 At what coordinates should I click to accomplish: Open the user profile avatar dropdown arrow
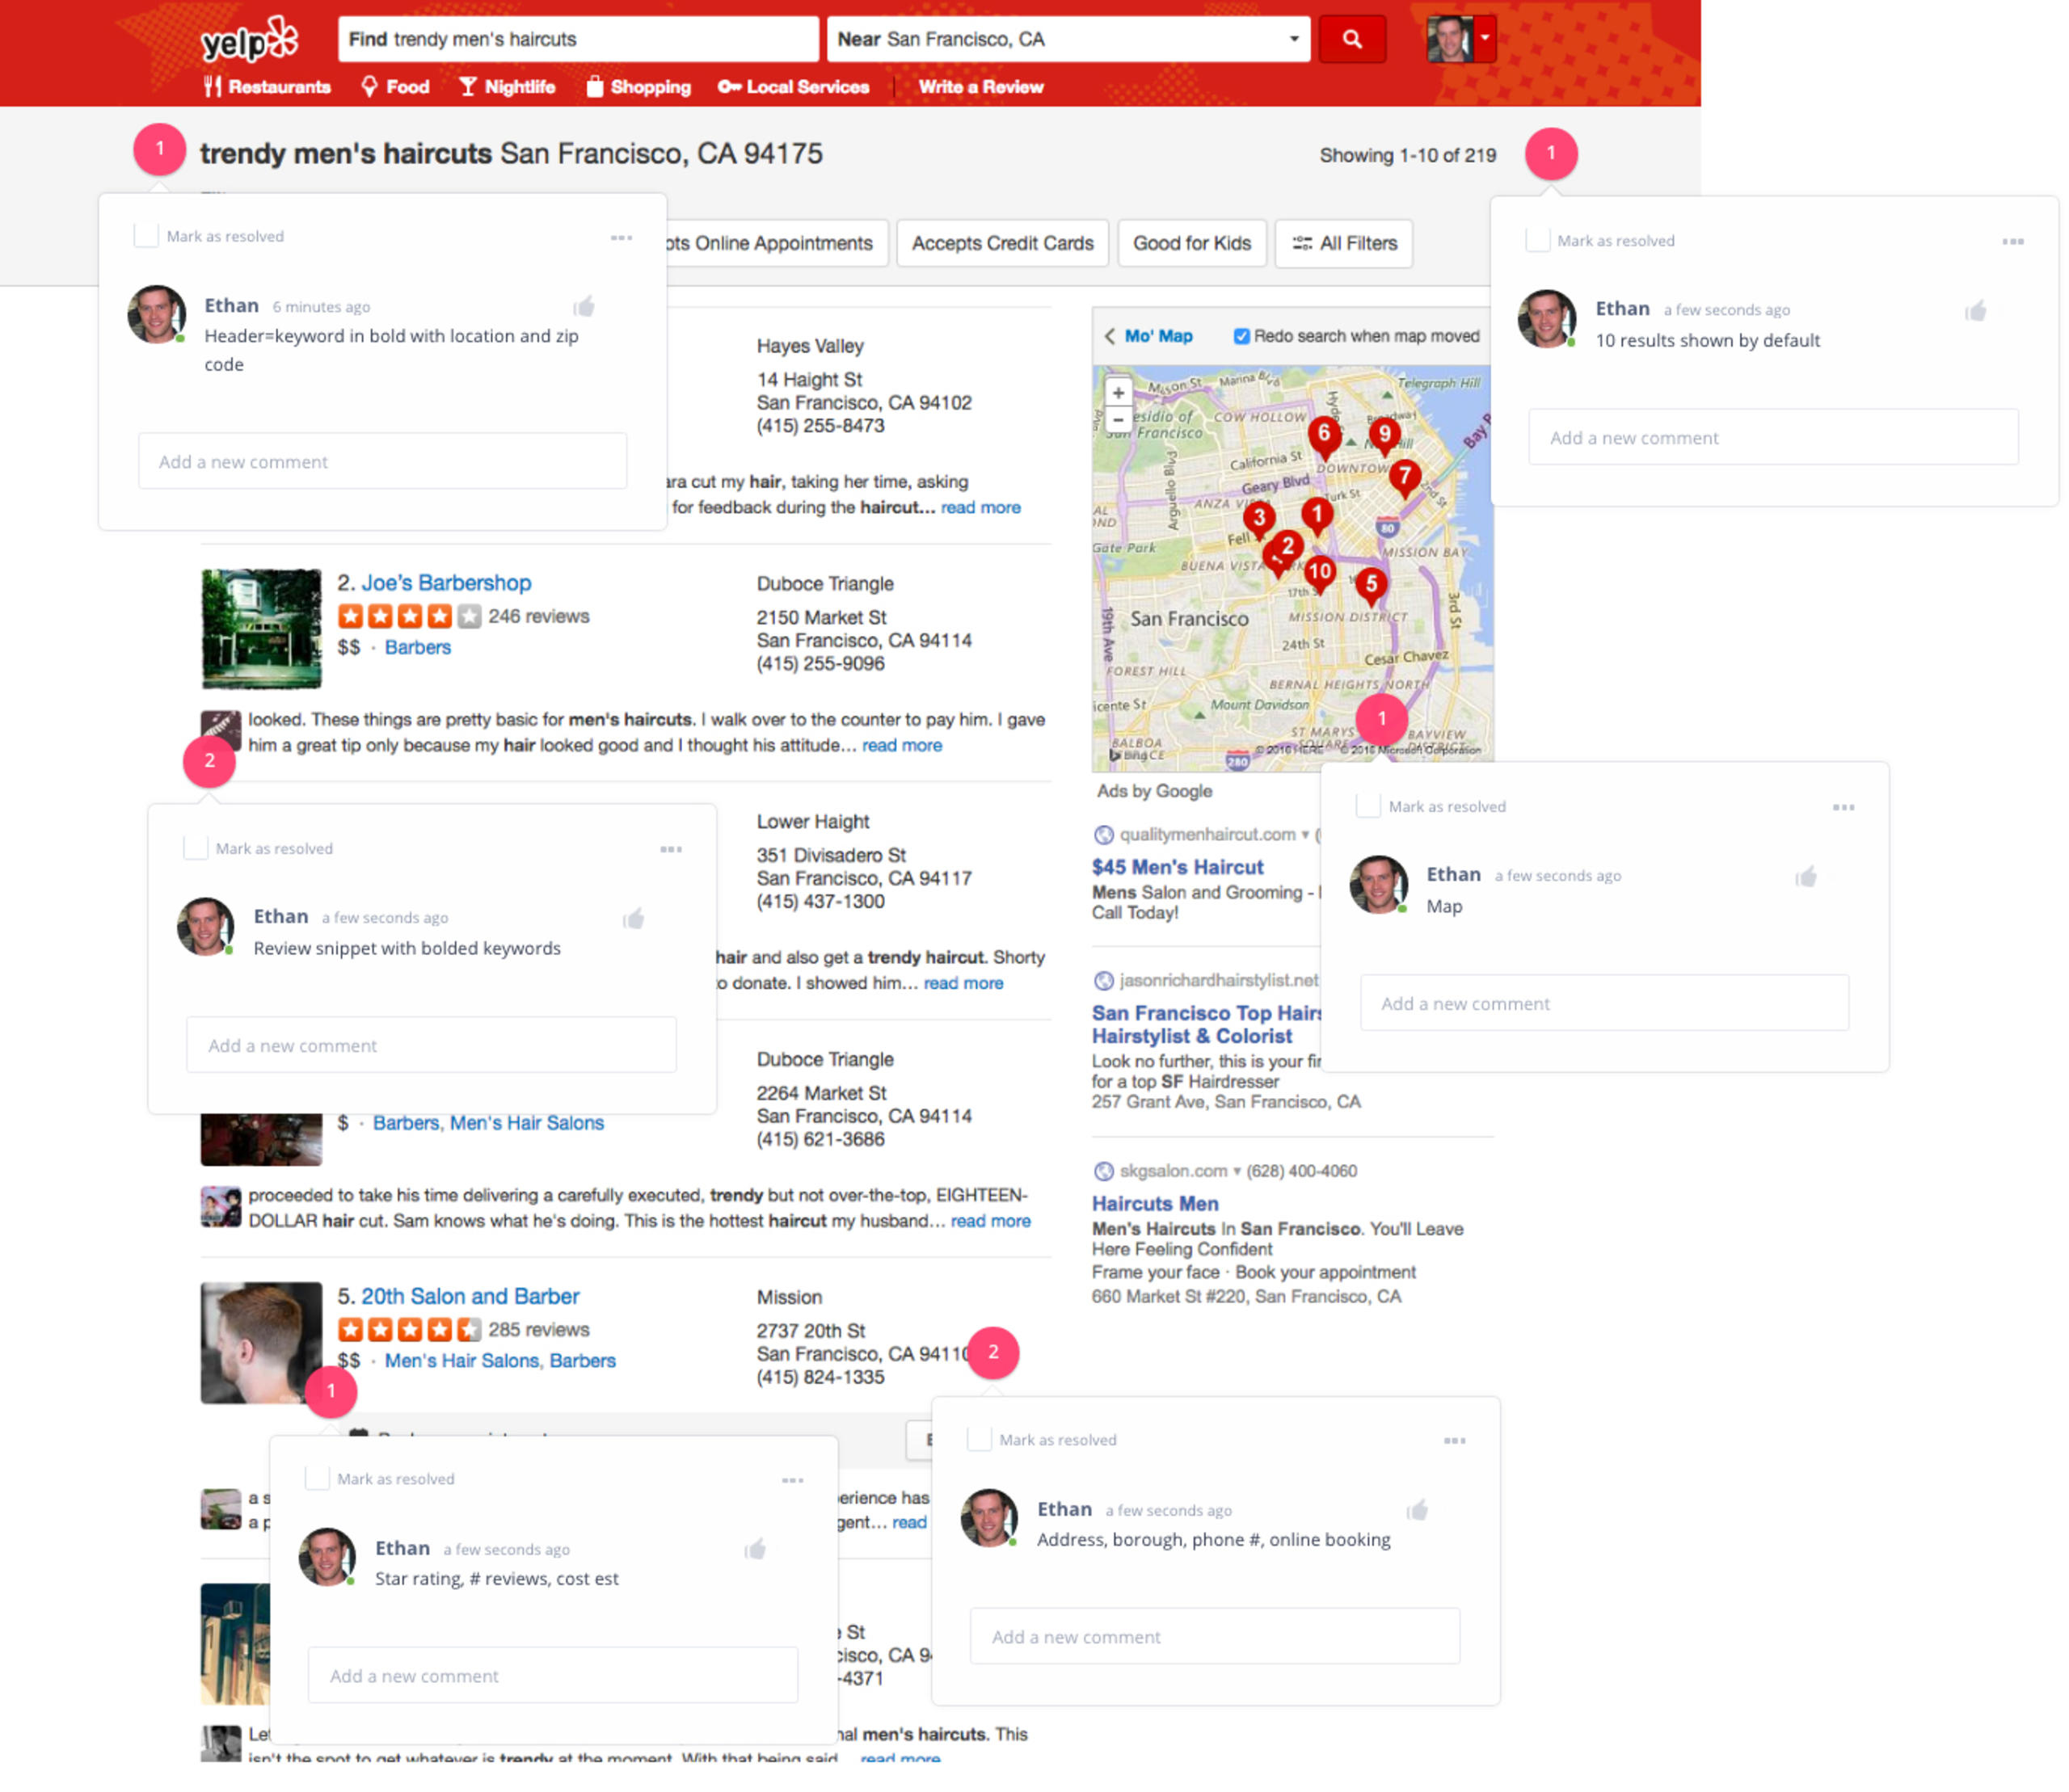(x=1485, y=38)
